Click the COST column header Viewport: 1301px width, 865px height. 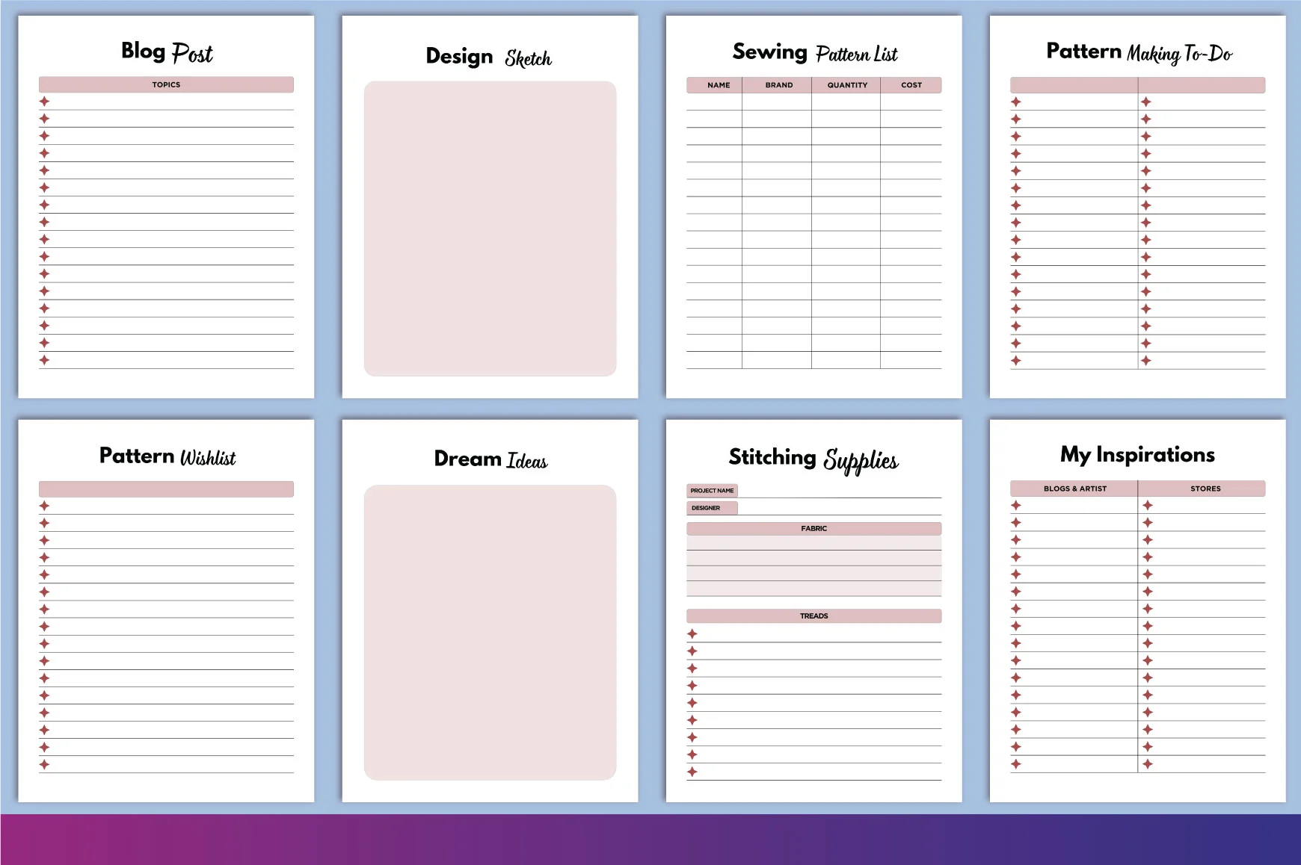coord(911,85)
